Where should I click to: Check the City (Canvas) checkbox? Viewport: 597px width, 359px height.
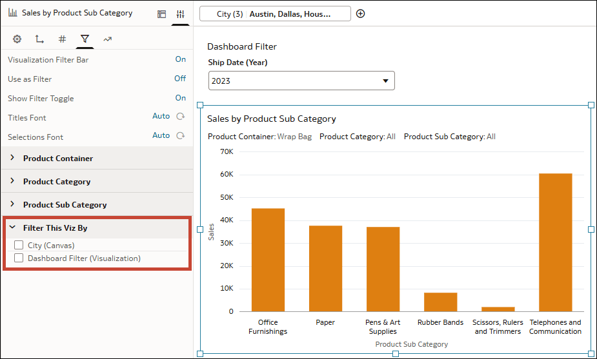point(19,245)
